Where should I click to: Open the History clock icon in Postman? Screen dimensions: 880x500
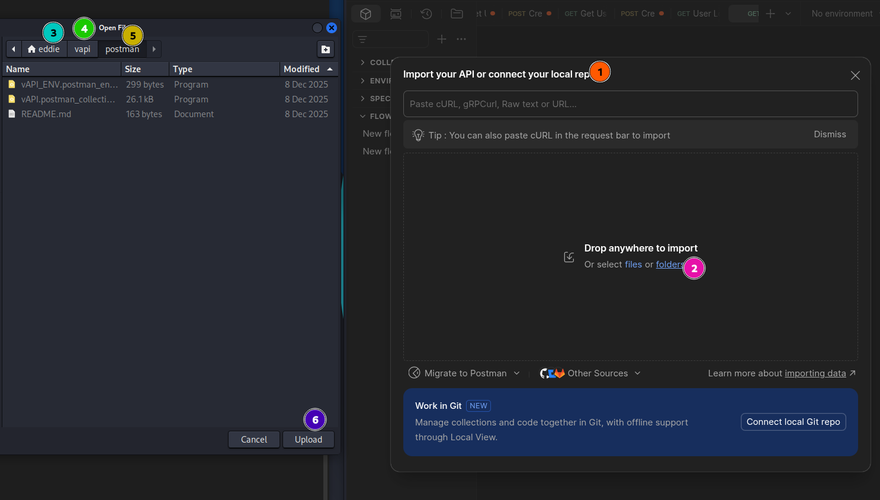point(426,14)
